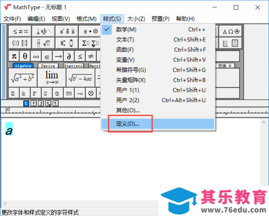Select the second tab-stop alignment arrow button

pos(33,103)
